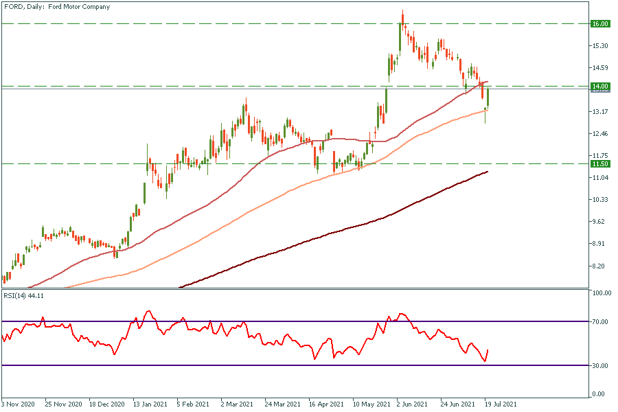
Task: Click the green 11.50 price level label
Action: click(600, 164)
